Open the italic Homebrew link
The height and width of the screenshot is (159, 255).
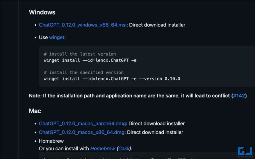102,149
